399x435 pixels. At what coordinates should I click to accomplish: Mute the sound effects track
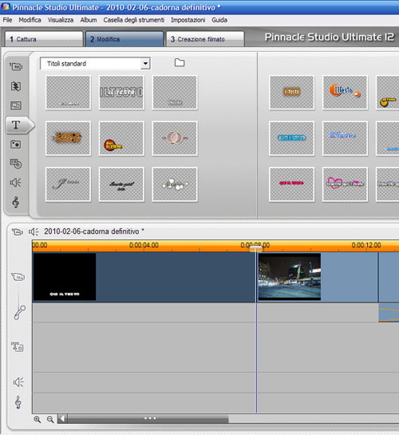(x=18, y=382)
